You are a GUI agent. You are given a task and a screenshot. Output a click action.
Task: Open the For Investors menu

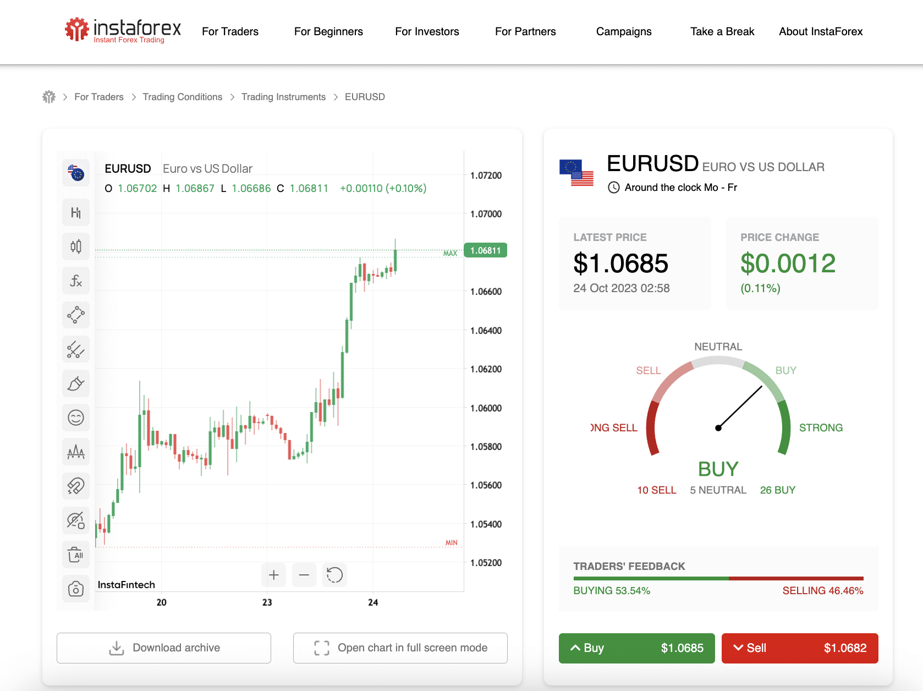point(427,31)
